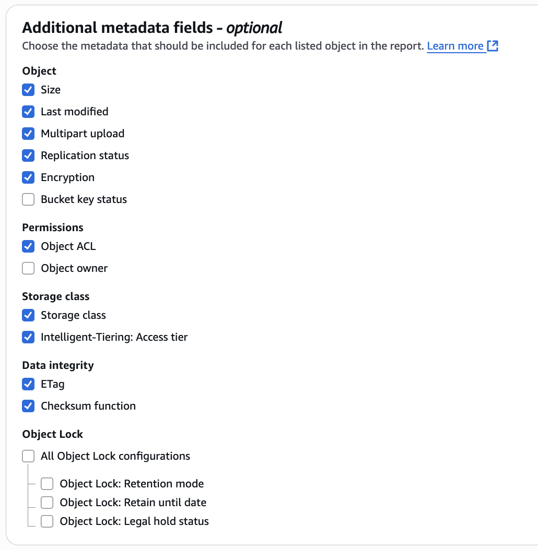Deselect the Checksum function checkbox
The width and height of the screenshot is (538, 550).
pyautogui.click(x=28, y=406)
